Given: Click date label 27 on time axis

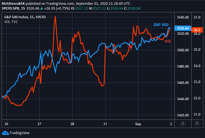Looking at the screenshot, I should pyautogui.click(x=39, y=124).
